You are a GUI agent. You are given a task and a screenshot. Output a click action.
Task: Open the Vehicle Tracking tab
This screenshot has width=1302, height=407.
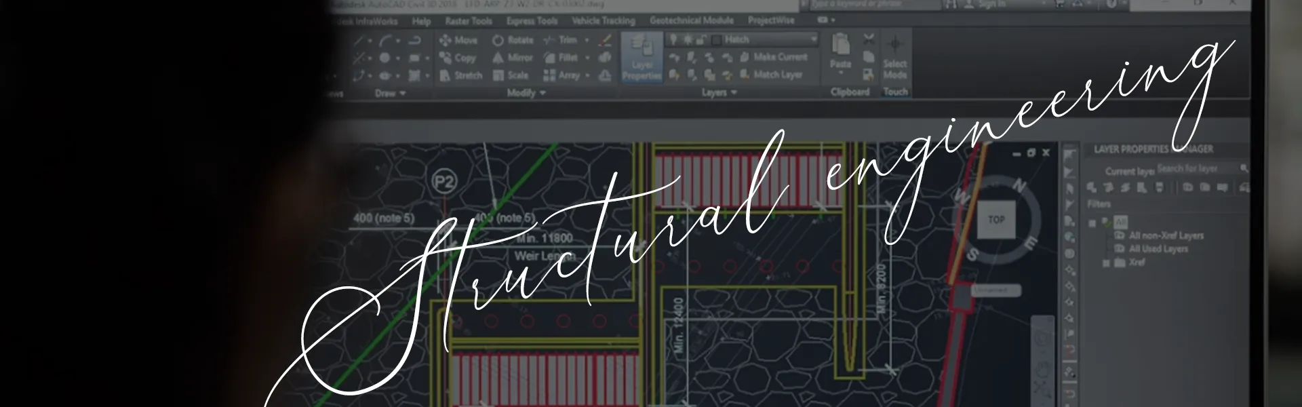604,21
